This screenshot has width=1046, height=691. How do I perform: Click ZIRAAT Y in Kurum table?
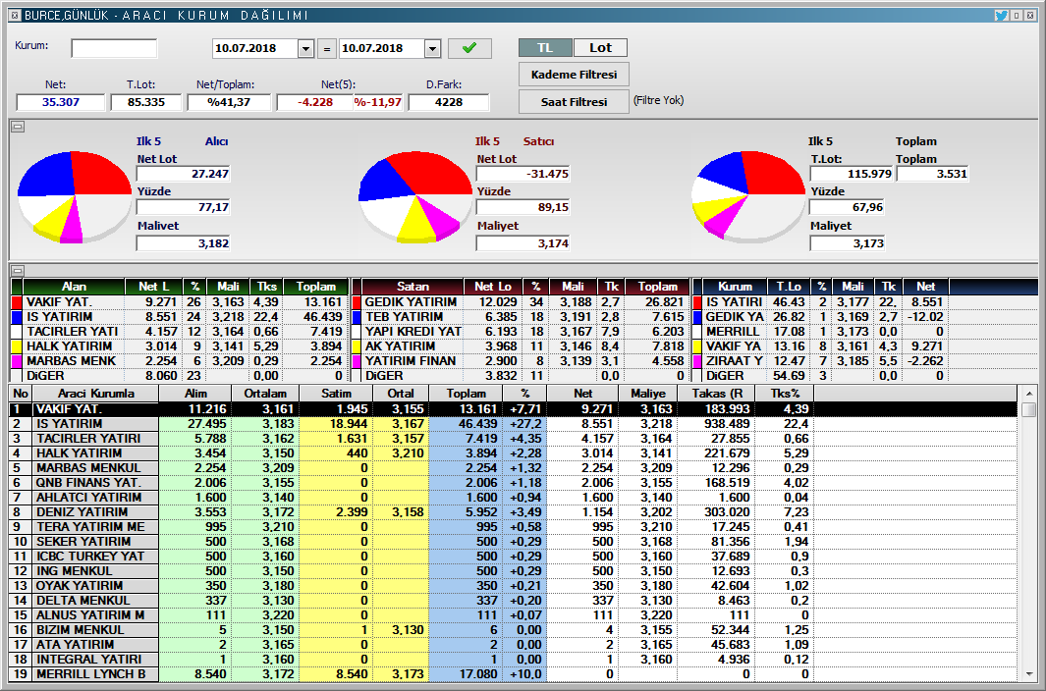(x=734, y=361)
